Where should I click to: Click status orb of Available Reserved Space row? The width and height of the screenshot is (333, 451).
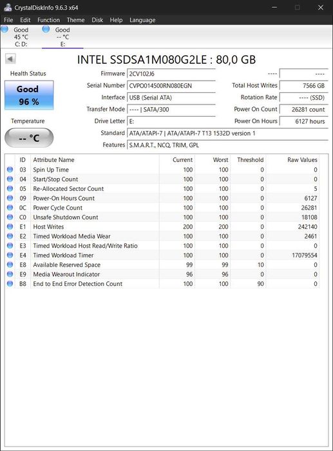click(x=10, y=265)
